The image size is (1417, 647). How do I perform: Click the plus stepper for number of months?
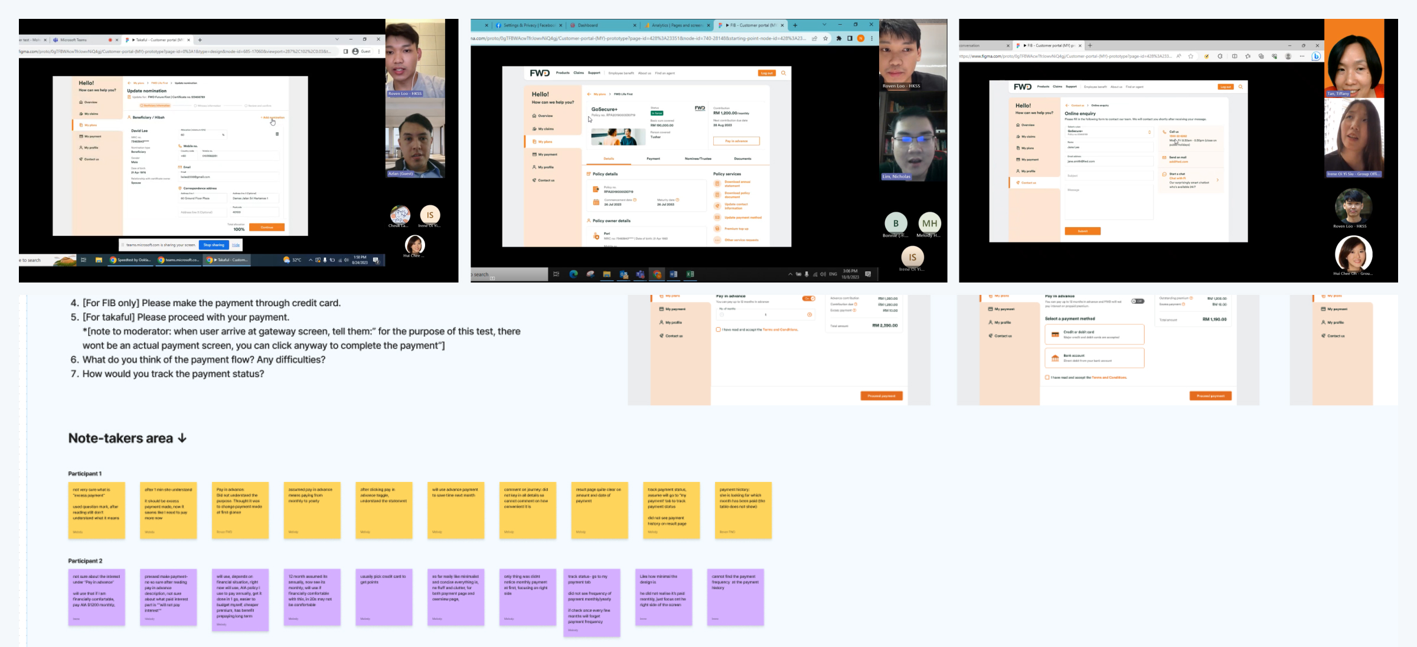809,314
